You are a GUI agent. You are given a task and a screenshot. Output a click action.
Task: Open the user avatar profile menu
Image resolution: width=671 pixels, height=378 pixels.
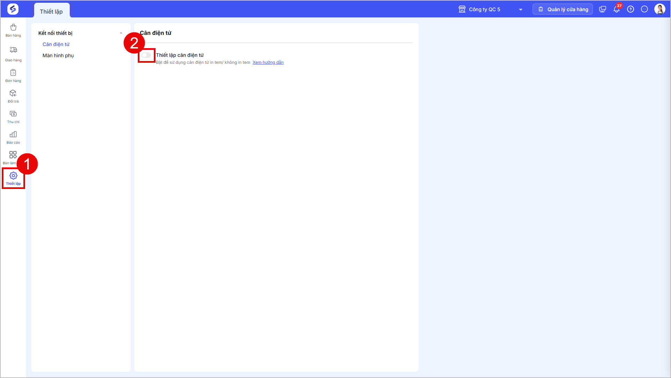pos(660,9)
